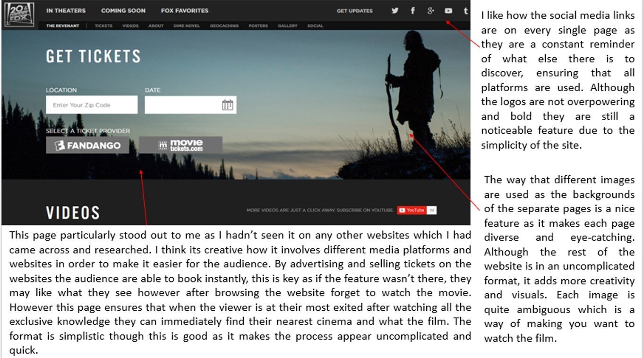
Task: Select the Location field label
Action: pos(61,90)
